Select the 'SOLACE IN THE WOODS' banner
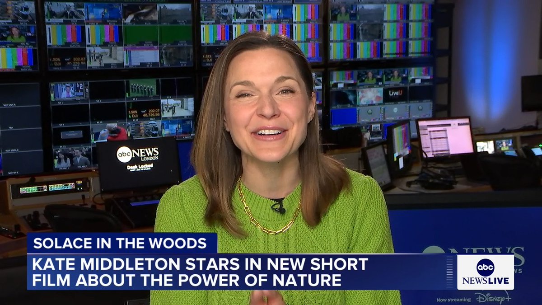542x305 pixels. coord(122,243)
